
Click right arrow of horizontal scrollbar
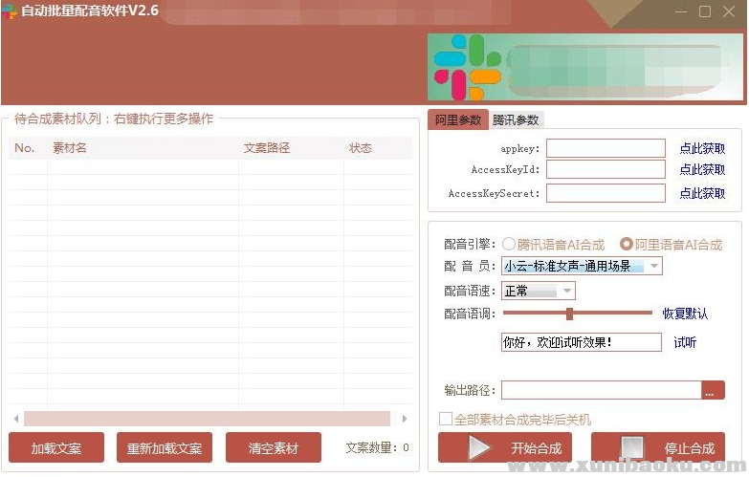click(405, 419)
